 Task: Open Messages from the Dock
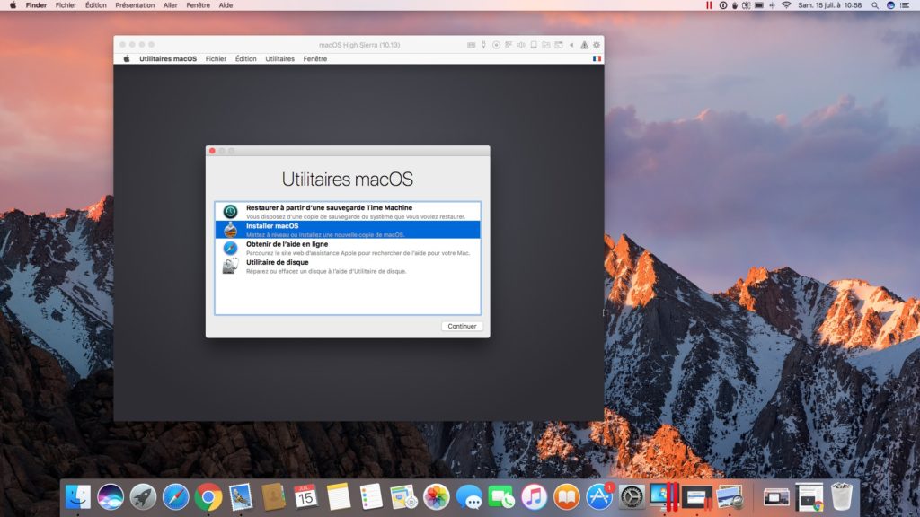(x=469, y=497)
